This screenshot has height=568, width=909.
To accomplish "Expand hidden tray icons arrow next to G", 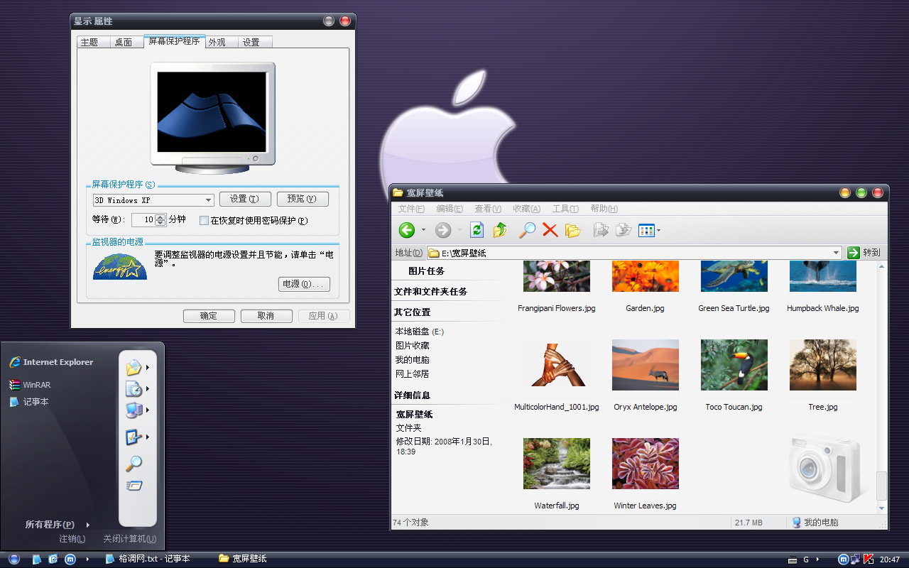I will pyautogui.click(x=817, y=559).
